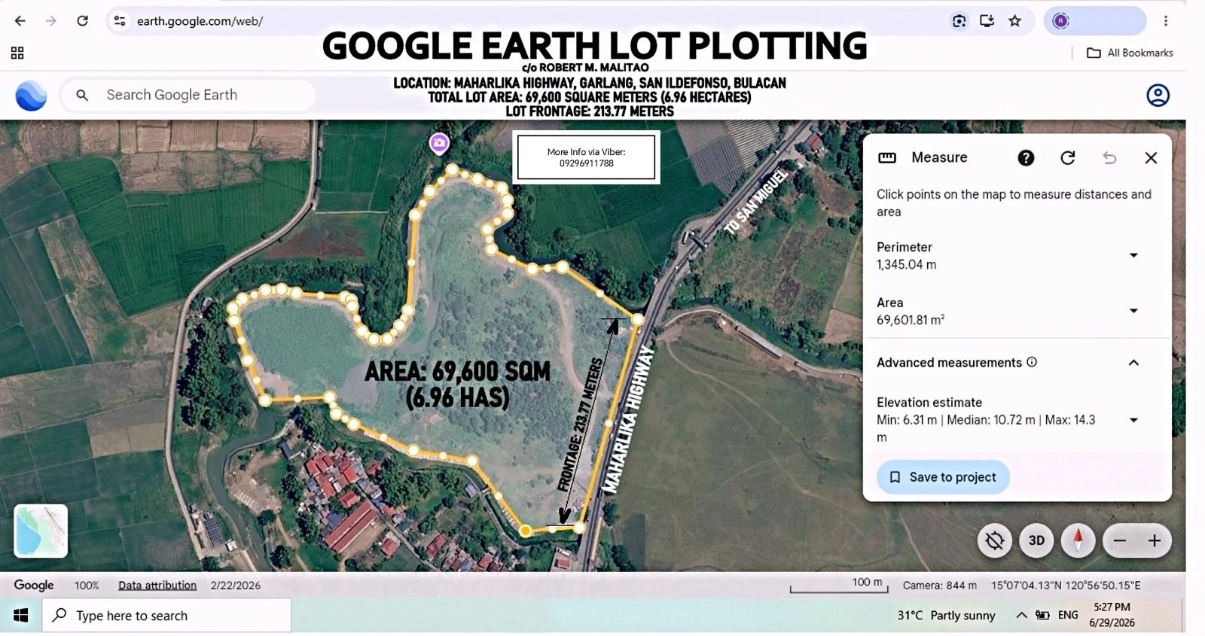This screenshot has height=636, width=1205.
Task: Open Perimeter units dropdown
Action: (1133, 255)
